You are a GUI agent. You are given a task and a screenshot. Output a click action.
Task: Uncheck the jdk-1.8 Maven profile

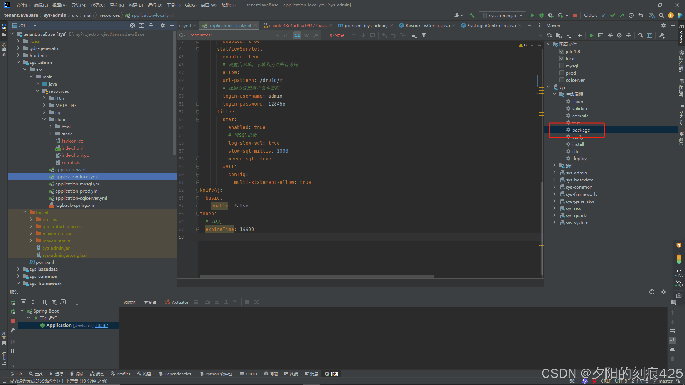[562, 51]
